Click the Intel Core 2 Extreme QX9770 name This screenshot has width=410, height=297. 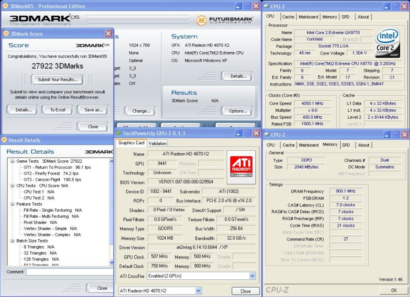tap(333, 32)
